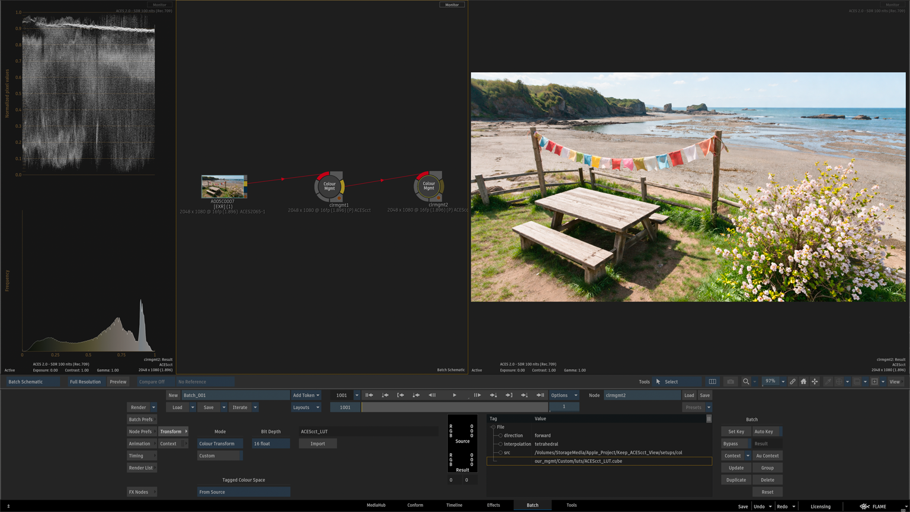Image resolution: width=910 pixels, height=512 pixels.
Task: Click the Home view icon
Action: (803, 382)
